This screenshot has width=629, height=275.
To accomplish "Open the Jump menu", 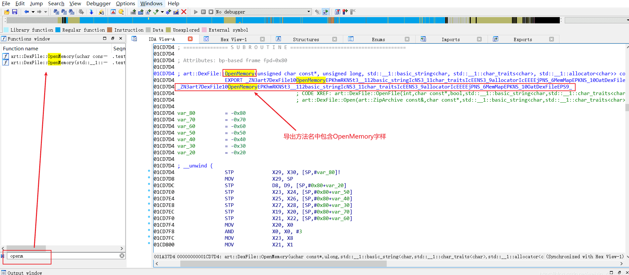I will (36, 3).
